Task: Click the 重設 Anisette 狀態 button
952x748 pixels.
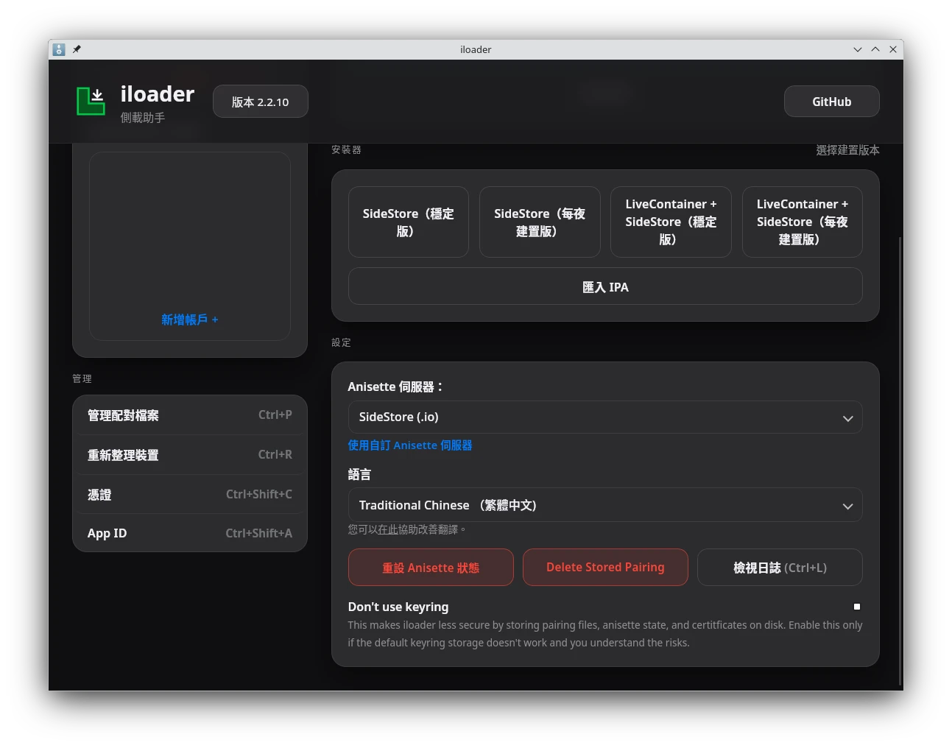Action: (x=431, y=568)
